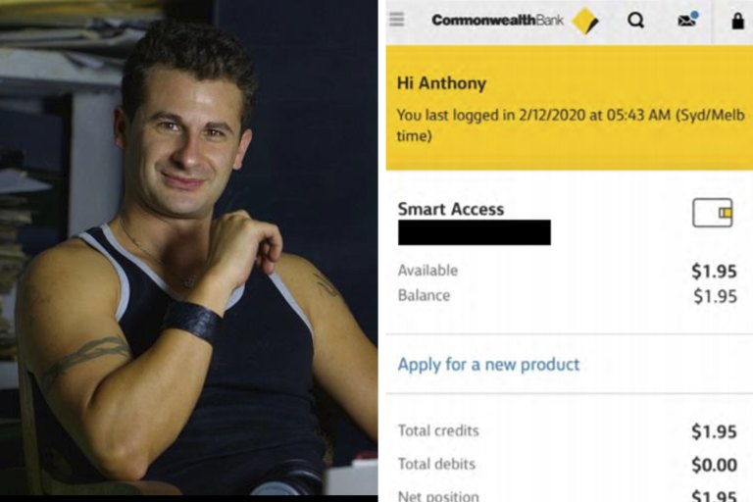Open Apply for a new product link
753x502 pixels.
coord(488,364)
